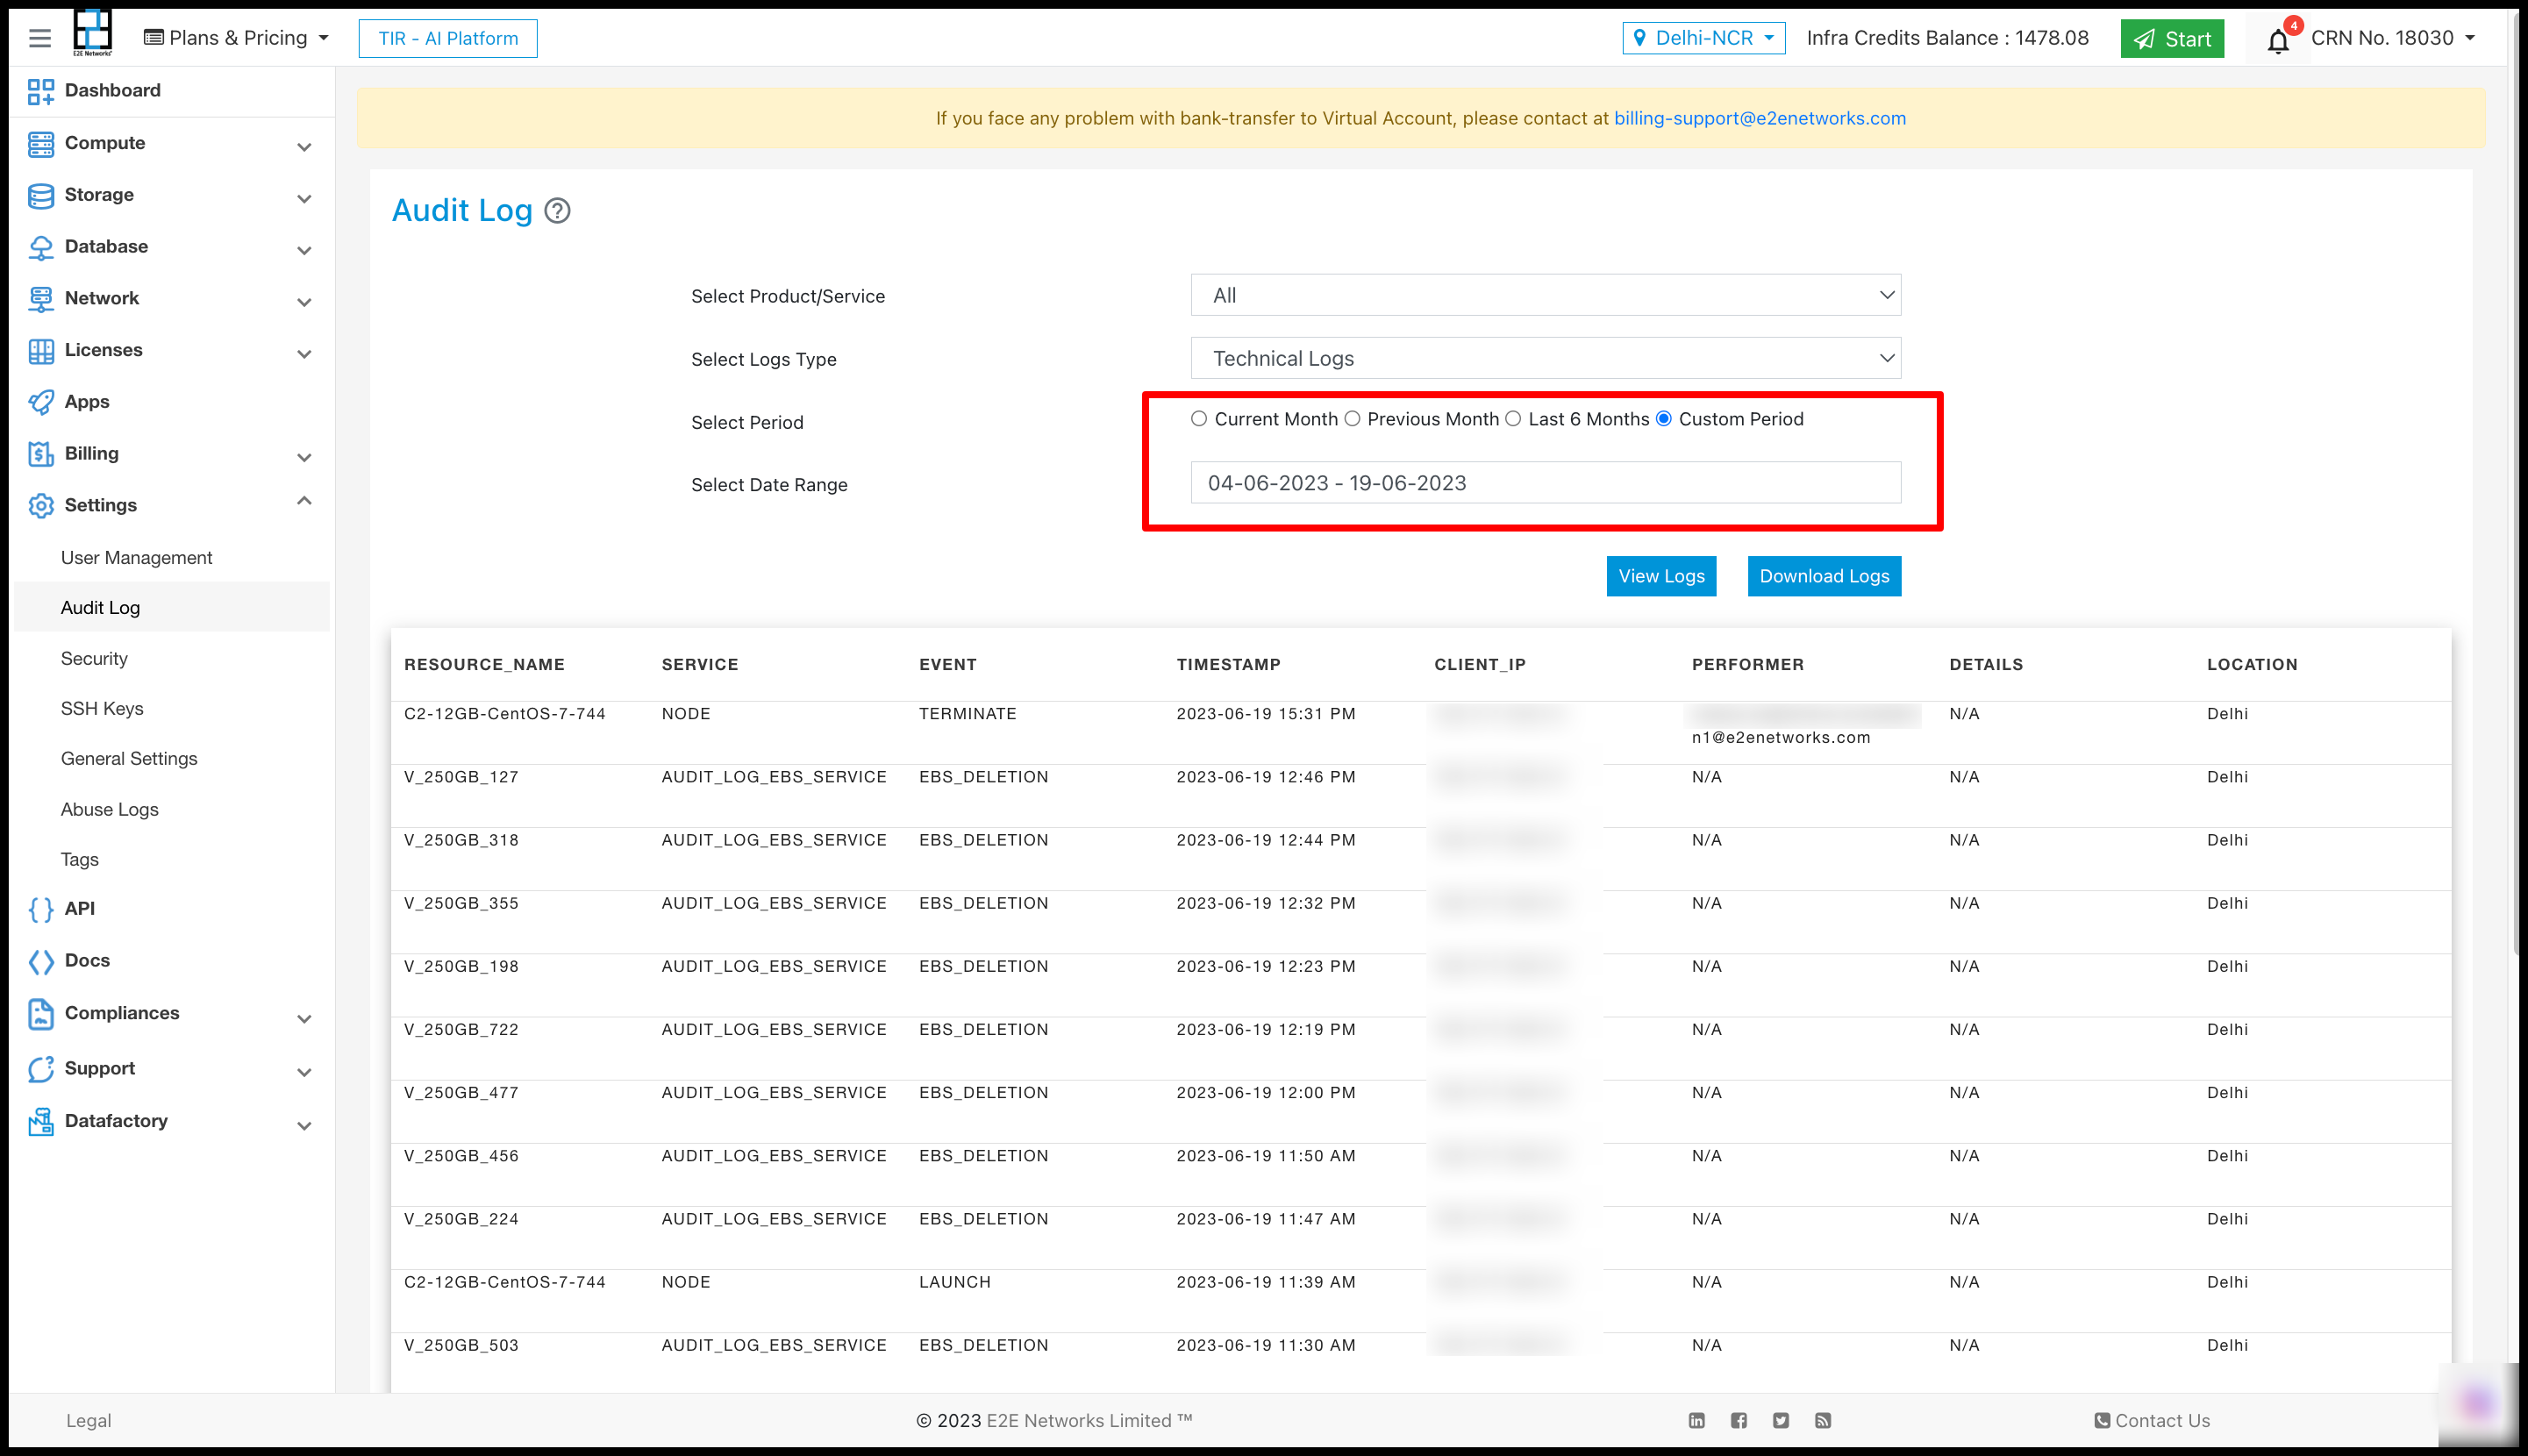Open the notifications bell
The height and width of the screenshot is (1456, 2528).
(x=2278, y=40)
